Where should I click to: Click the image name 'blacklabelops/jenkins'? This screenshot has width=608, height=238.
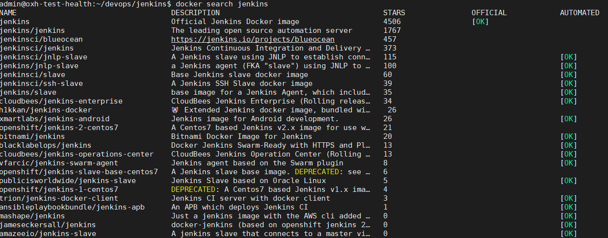pos(45,145)
